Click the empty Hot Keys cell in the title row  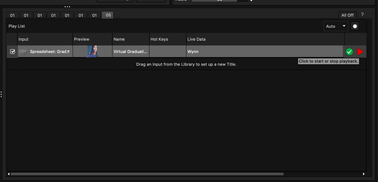coord(168,52)
